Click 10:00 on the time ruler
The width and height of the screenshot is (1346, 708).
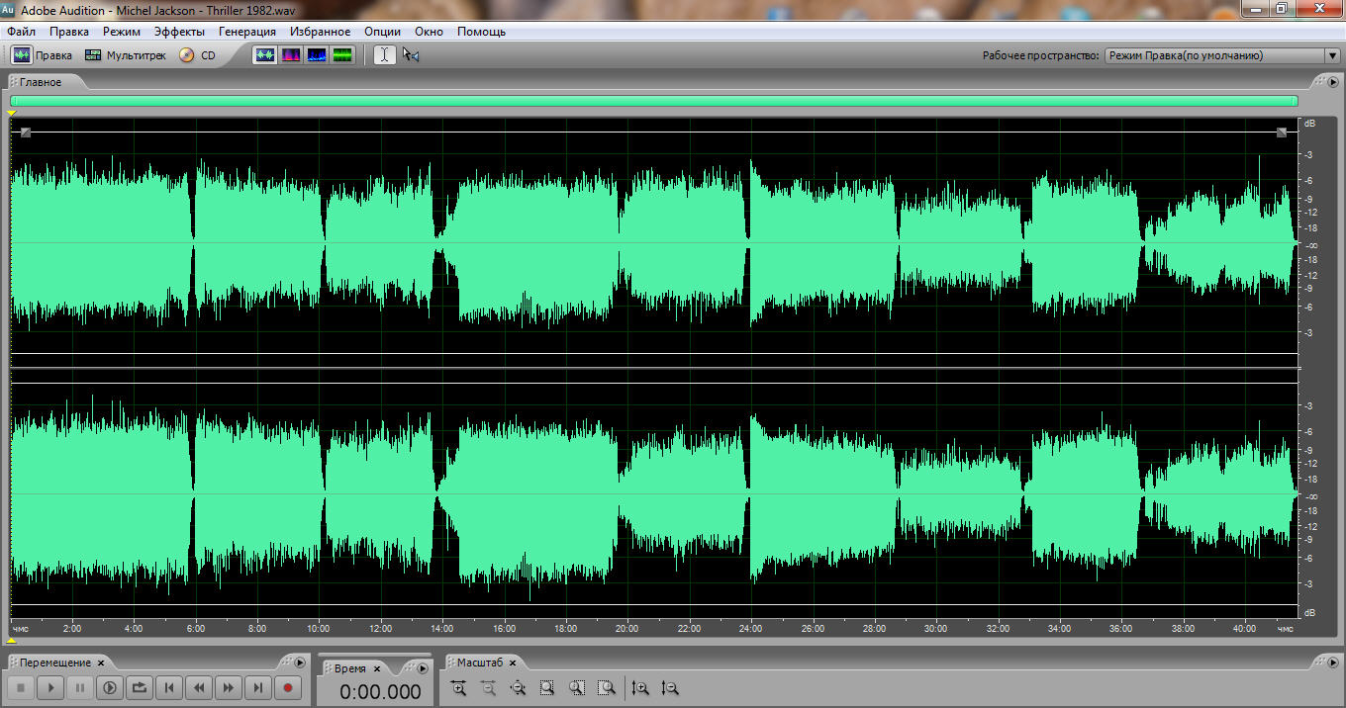pyautogui.click(x=318, y=628)
